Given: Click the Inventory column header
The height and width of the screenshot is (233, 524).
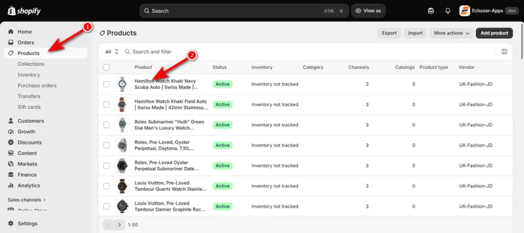Looking at the screenshot, I should tap(261, 67).
